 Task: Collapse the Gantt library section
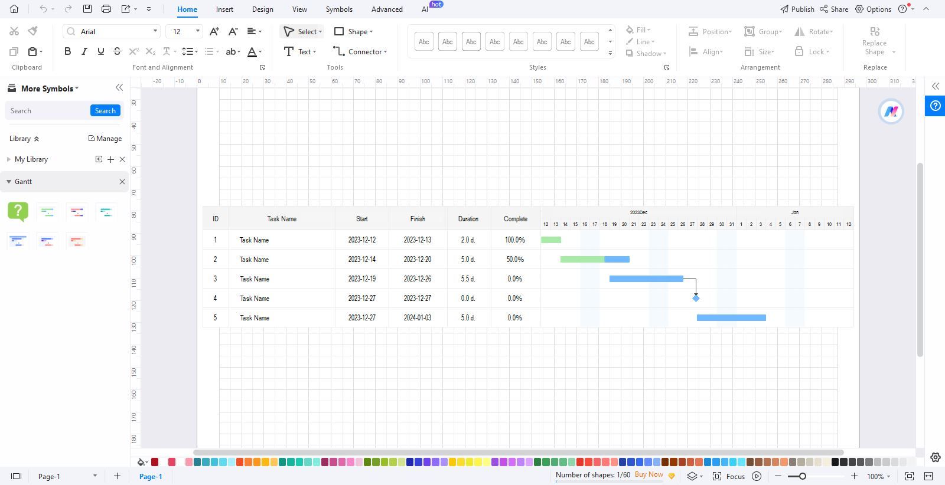9,182
